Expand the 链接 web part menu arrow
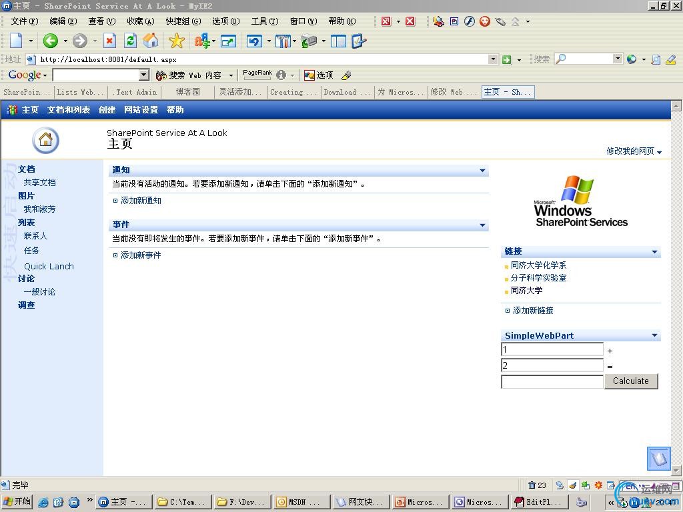Viewport: 683px width, 512px height. click(x=654, y=252)
